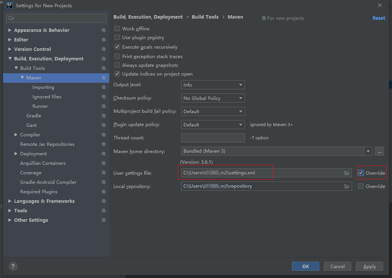Click Build Tools in the breadcrumb
Screen dimensions: 392x278
tap(205, 17)
